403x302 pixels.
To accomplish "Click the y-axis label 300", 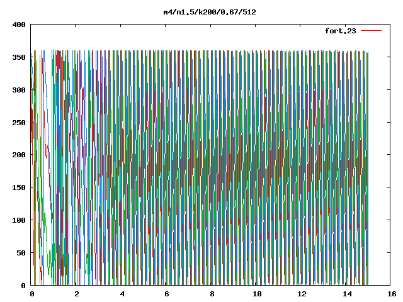I will 19,90.
